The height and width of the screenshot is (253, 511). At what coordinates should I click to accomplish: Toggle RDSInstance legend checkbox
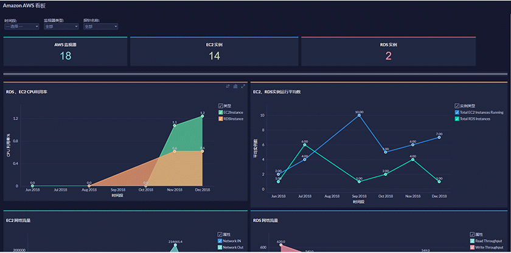tap(221, 119)
